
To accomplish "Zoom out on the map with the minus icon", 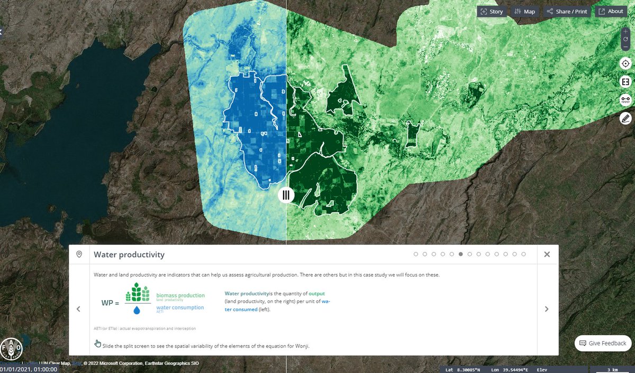I will click(x=625, y=47).
